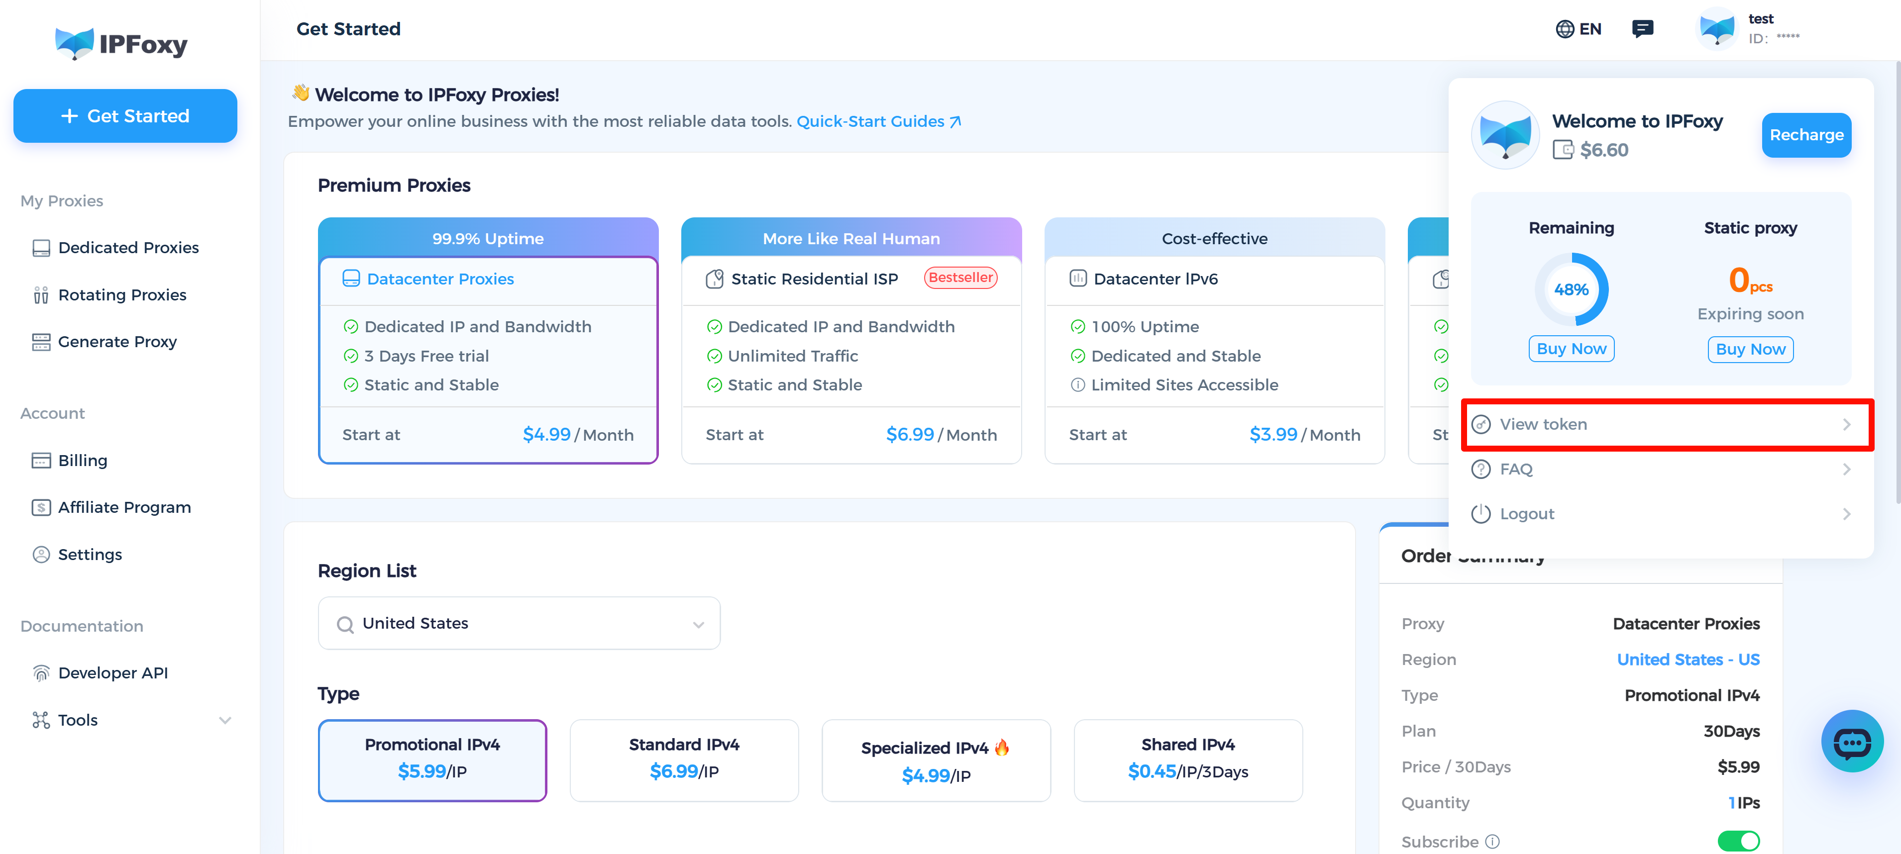This screenshot has width=1901, height=854.
Task: Open the messages chat icon in header
Action: (x=1642, y=29)
